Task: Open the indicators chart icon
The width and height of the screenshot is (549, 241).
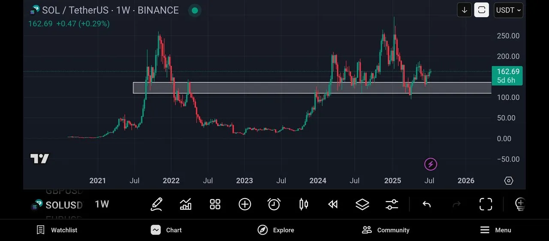Action: (x=186, y=204)
